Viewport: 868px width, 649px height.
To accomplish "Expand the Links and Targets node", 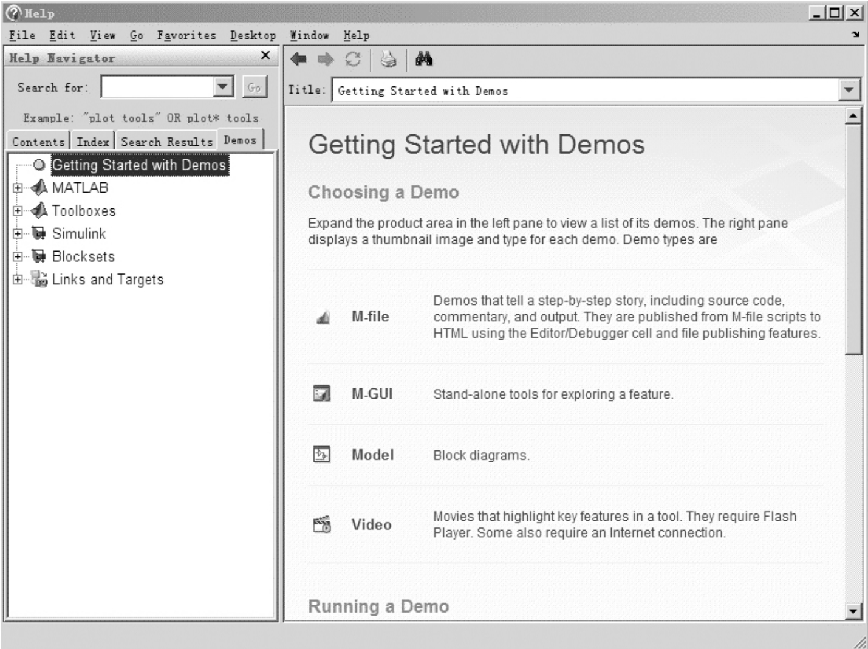I will point(18,280).
